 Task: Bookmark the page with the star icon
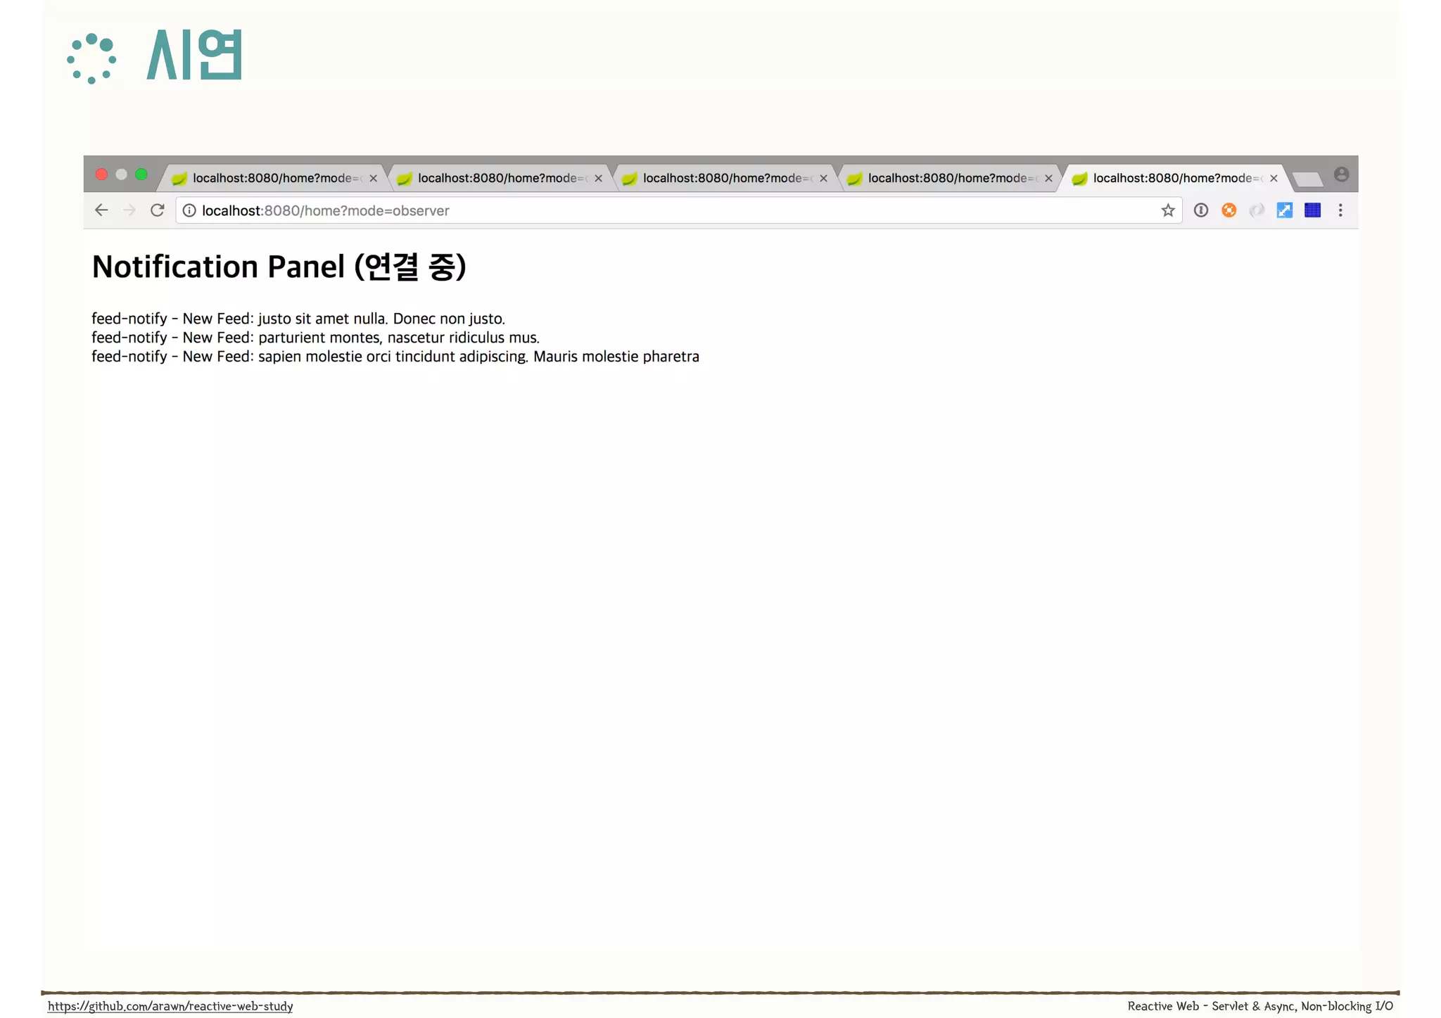[x=1168, y=210]
